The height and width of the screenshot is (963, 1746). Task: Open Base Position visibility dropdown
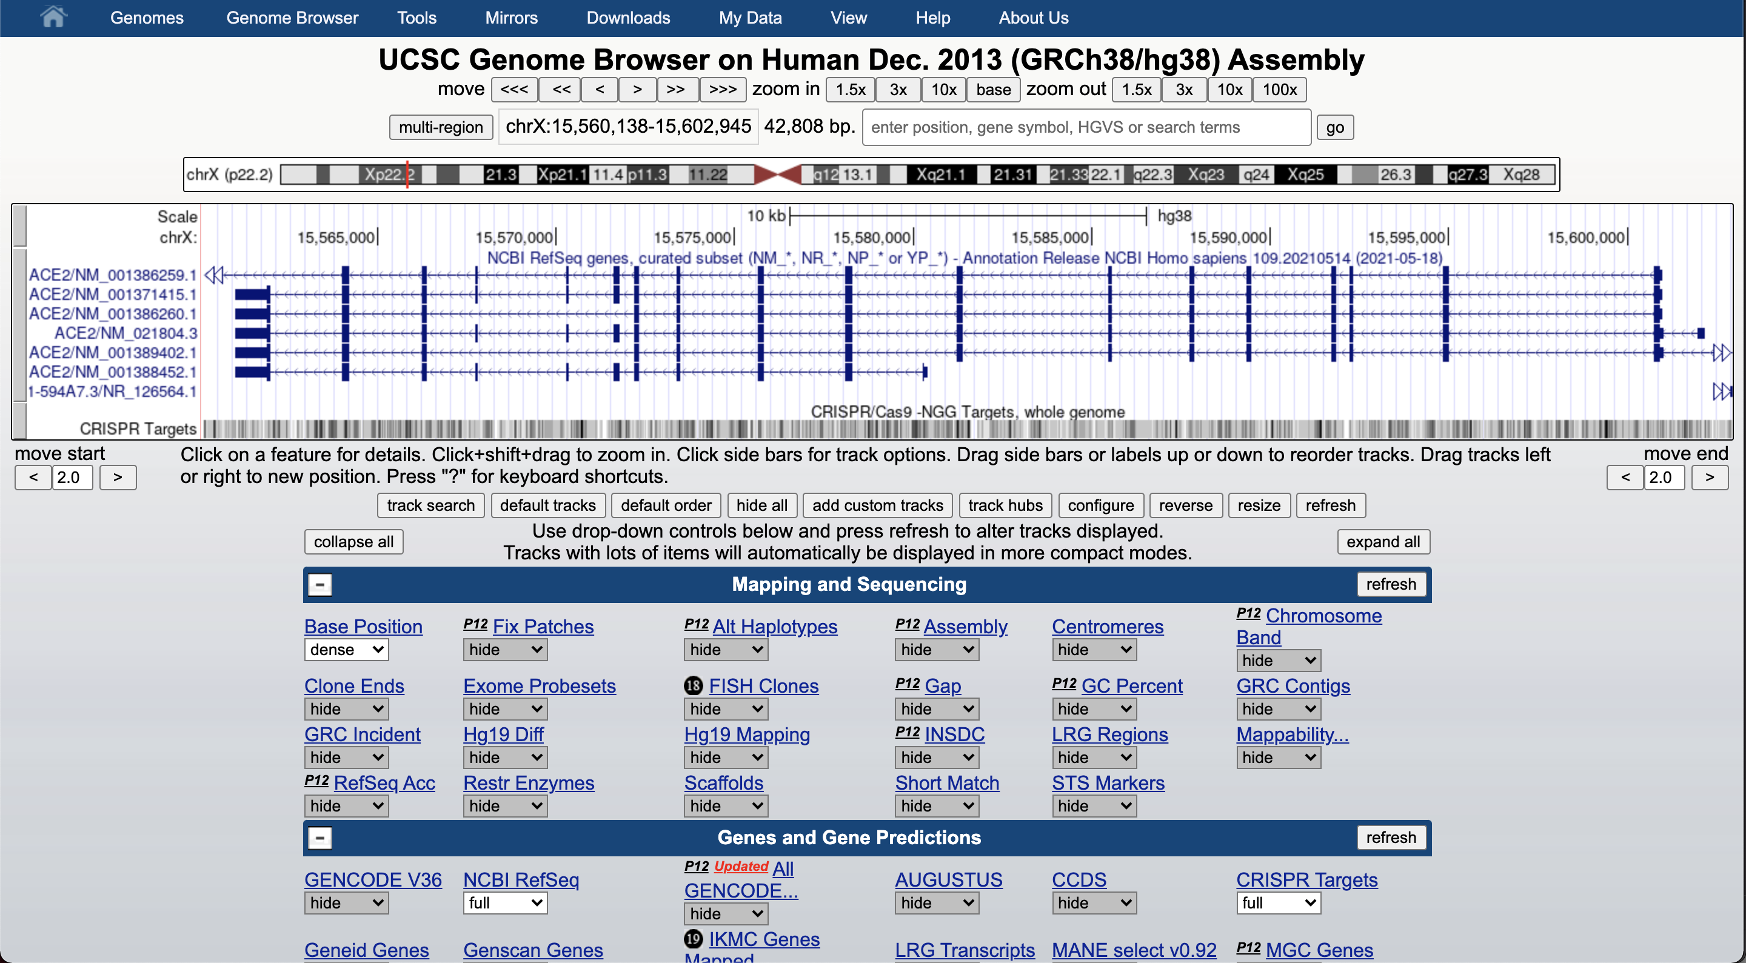(346, 649)
